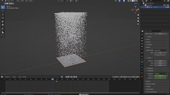Image resolution: width=170 pixels, height=95 pixels.
Task: Open the Texture properties tab icon
Action: click(x=142, y=77)
